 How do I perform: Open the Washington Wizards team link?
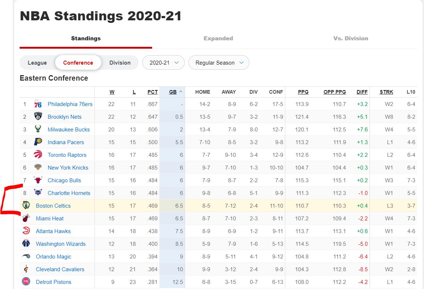[x=61, y=244]
